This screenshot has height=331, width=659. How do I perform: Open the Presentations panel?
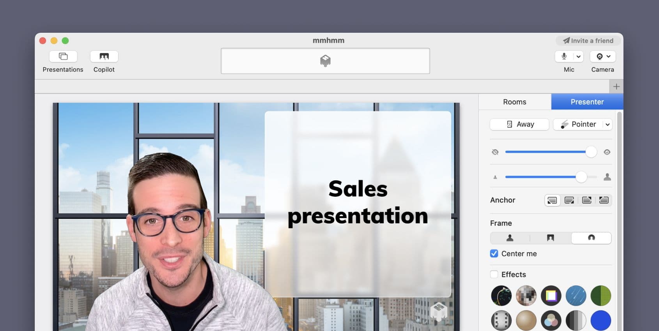[63, 56]
